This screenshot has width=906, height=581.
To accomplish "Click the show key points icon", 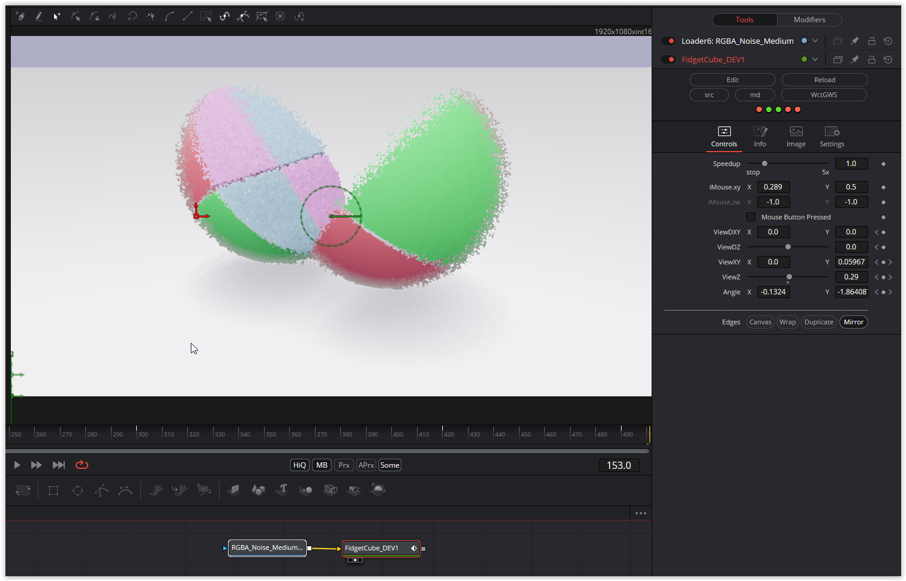I will pyautogui.click(x=224, y=17).
